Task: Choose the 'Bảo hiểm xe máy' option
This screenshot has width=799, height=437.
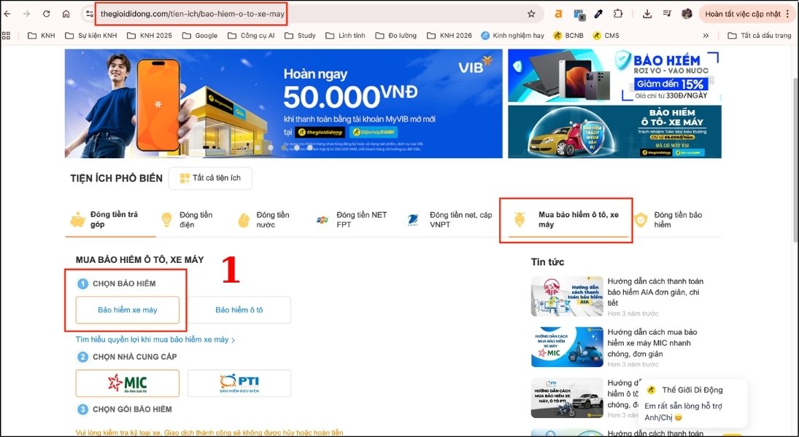Action: pyautogui.click(x=128, y=310)
